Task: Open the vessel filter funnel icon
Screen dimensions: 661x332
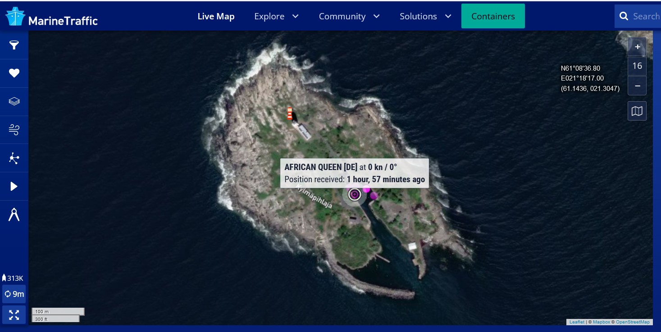Action: 14,45
